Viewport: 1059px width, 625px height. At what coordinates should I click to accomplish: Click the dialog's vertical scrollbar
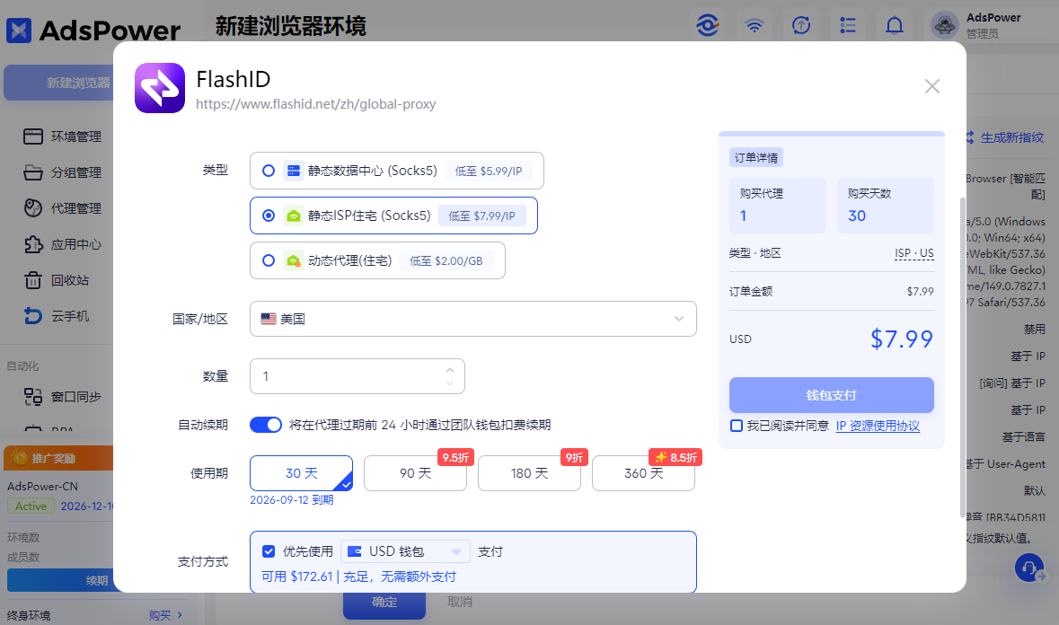pyautogui.click(x=962, y=357)
